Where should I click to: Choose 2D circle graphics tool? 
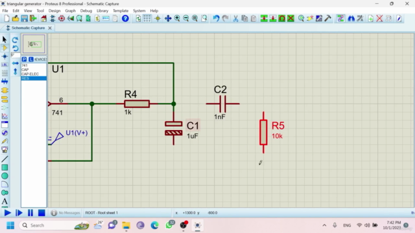tap(5, 176)
